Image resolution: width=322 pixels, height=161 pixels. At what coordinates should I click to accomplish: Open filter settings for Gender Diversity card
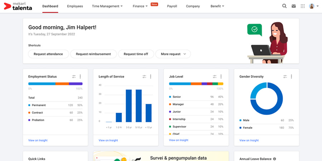click(285, 77)
